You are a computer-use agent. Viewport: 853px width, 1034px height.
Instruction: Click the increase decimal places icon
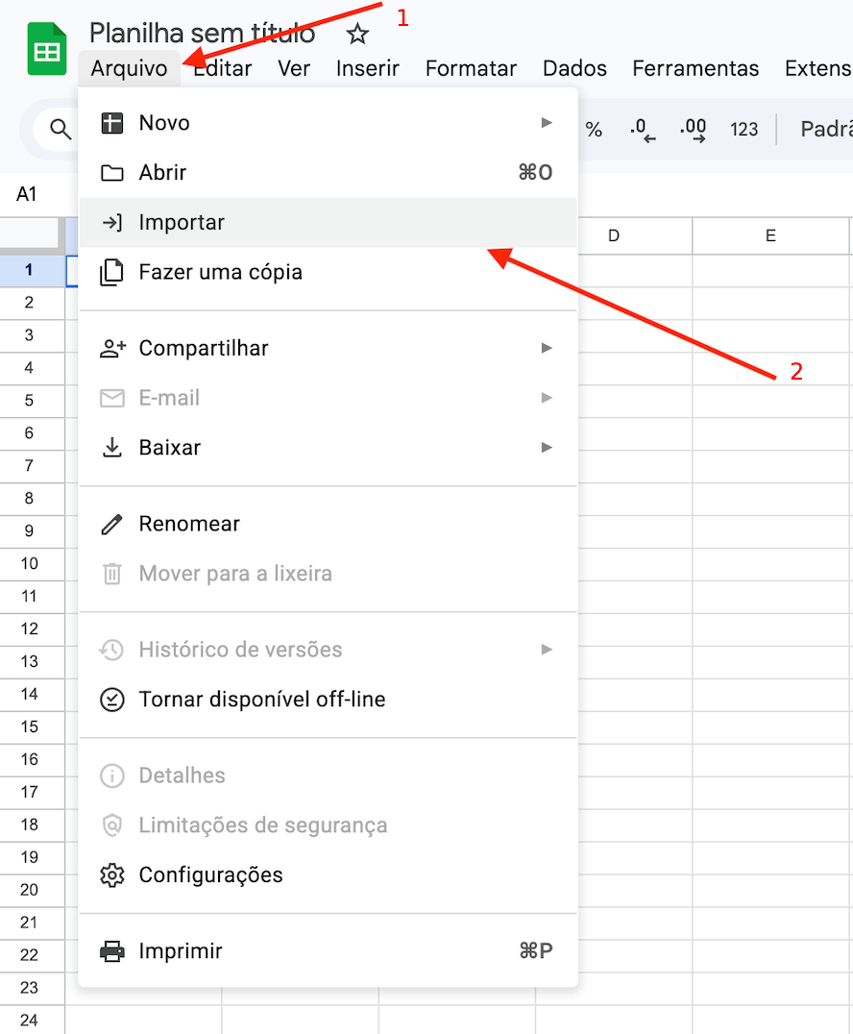(x=693, y=130)
